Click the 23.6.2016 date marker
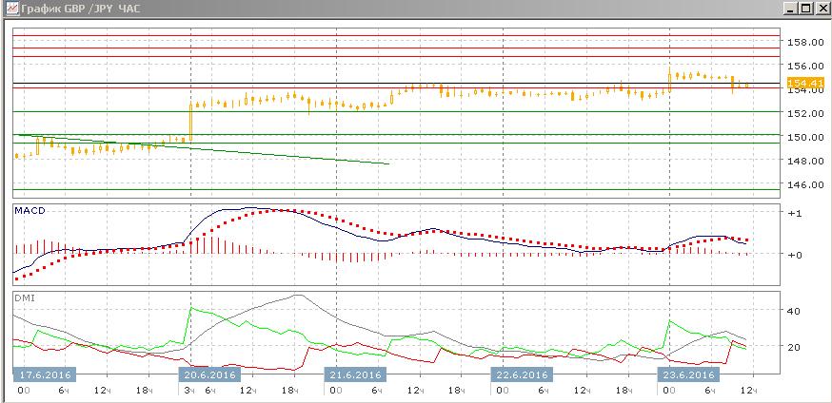 click(687, 374)
